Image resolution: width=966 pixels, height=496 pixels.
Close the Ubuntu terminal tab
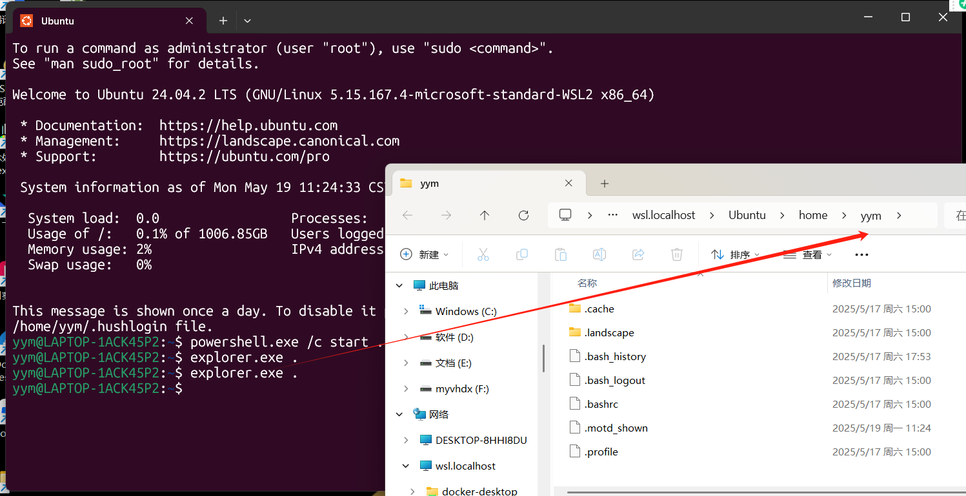[189, 21]
